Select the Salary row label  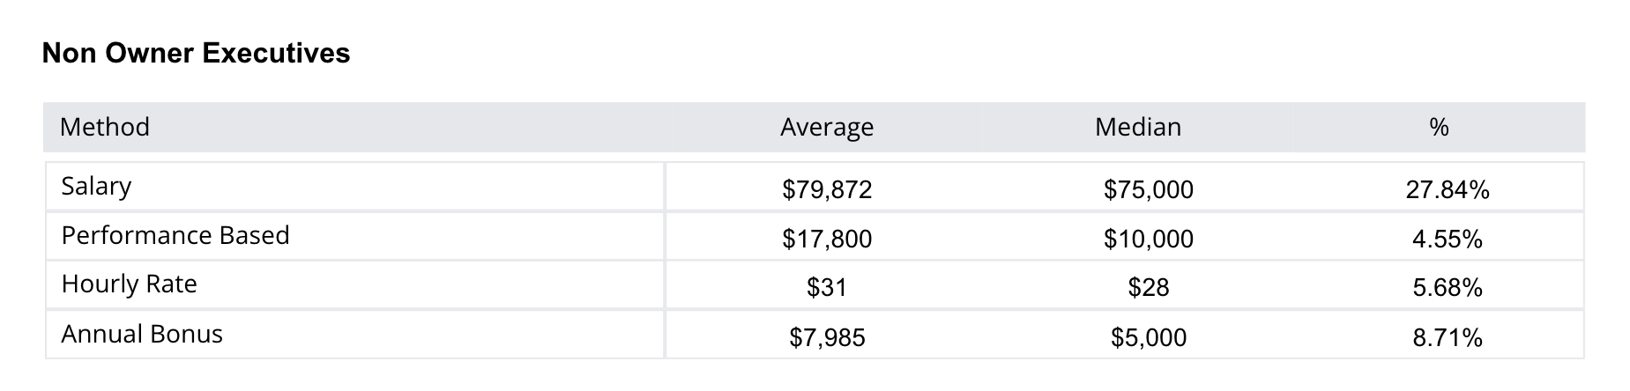(x=96, y=187)
